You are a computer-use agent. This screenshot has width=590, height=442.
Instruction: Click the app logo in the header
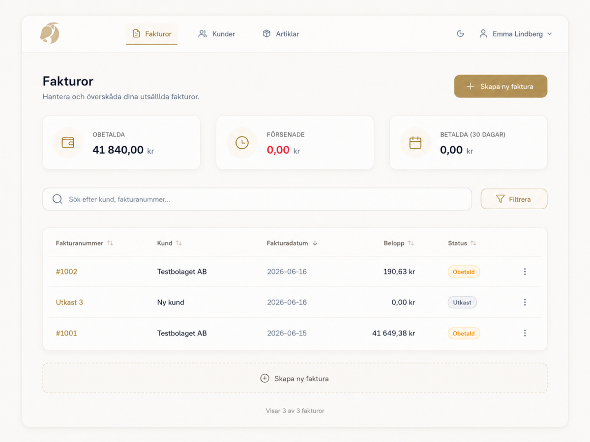[50, 33]
